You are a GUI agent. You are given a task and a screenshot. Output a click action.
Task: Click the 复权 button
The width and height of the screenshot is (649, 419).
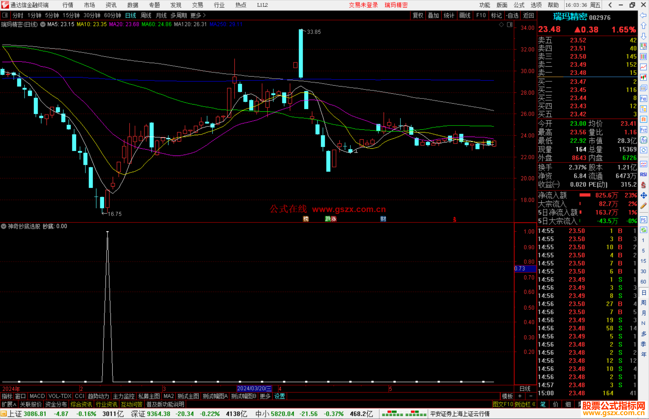(418, 15)
